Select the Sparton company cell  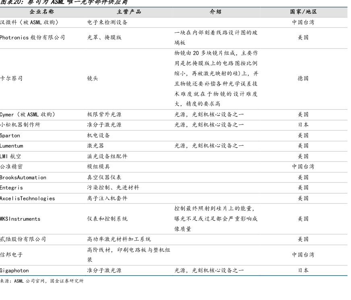click(10, 135)
